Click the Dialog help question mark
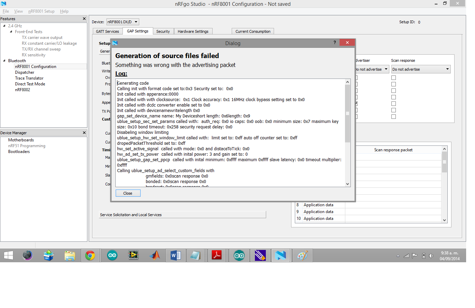The image size is (475, 308). click(x=335, y=42)
